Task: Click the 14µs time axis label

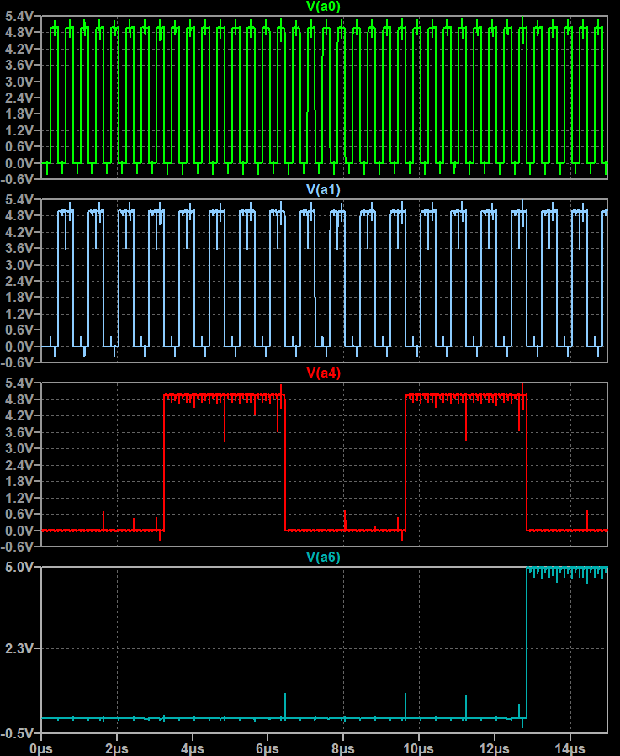Action: [x=570, y=748]
